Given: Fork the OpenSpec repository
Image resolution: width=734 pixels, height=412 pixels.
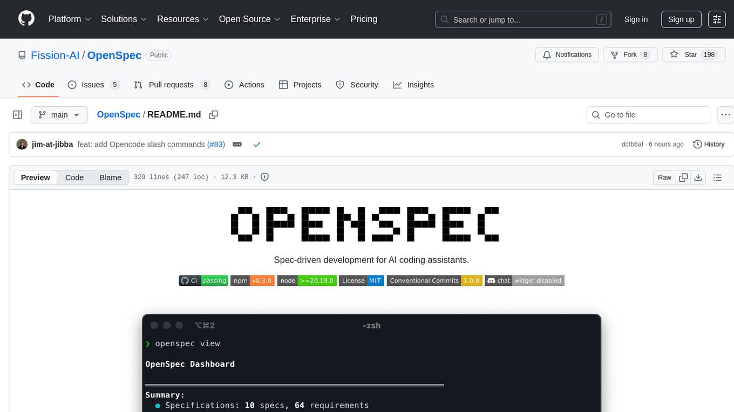Looking at the screenshot, I should click(630, 54).
